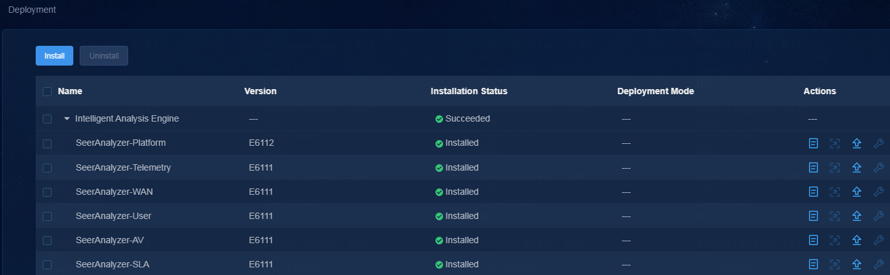
Task: Check the Intelligent Analysis Engine checkbox
Action: pos(47,119)
